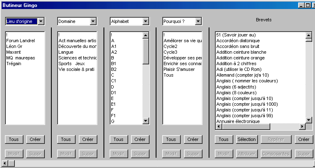The width and height of the screenshot is (315, 168).
Task: Click the Sélection button under Brevets
Action: click(246, 139)
